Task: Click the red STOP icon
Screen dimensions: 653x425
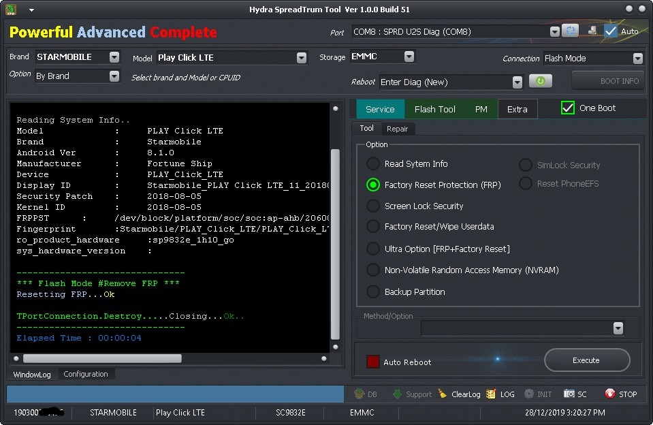Action: pos(610,394)
